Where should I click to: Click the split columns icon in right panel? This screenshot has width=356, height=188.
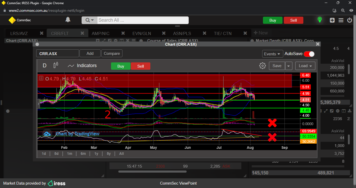click(x=343, y=111)
